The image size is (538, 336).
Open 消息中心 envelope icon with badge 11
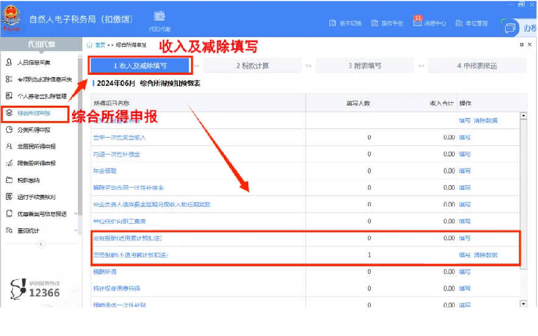click(417, 23)
